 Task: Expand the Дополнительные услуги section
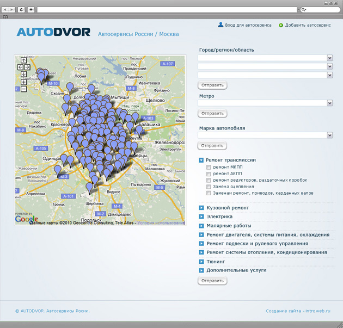click(201, 270)
